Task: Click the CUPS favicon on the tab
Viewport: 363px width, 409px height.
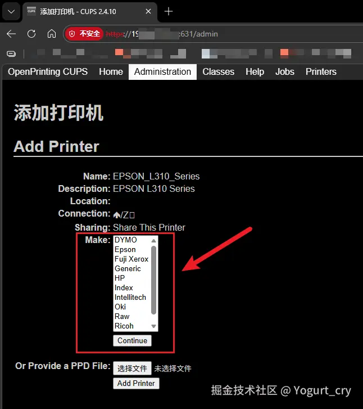Action: click(x=31, y=11)
